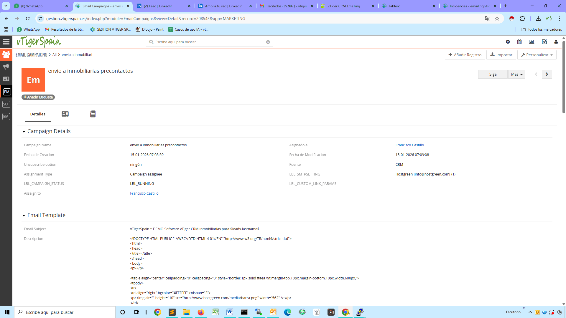Image resolution: width=566 pixels, height=318 pixels.
Task: Click the Añadir Registro button
Action: click(x=465, y=54)
